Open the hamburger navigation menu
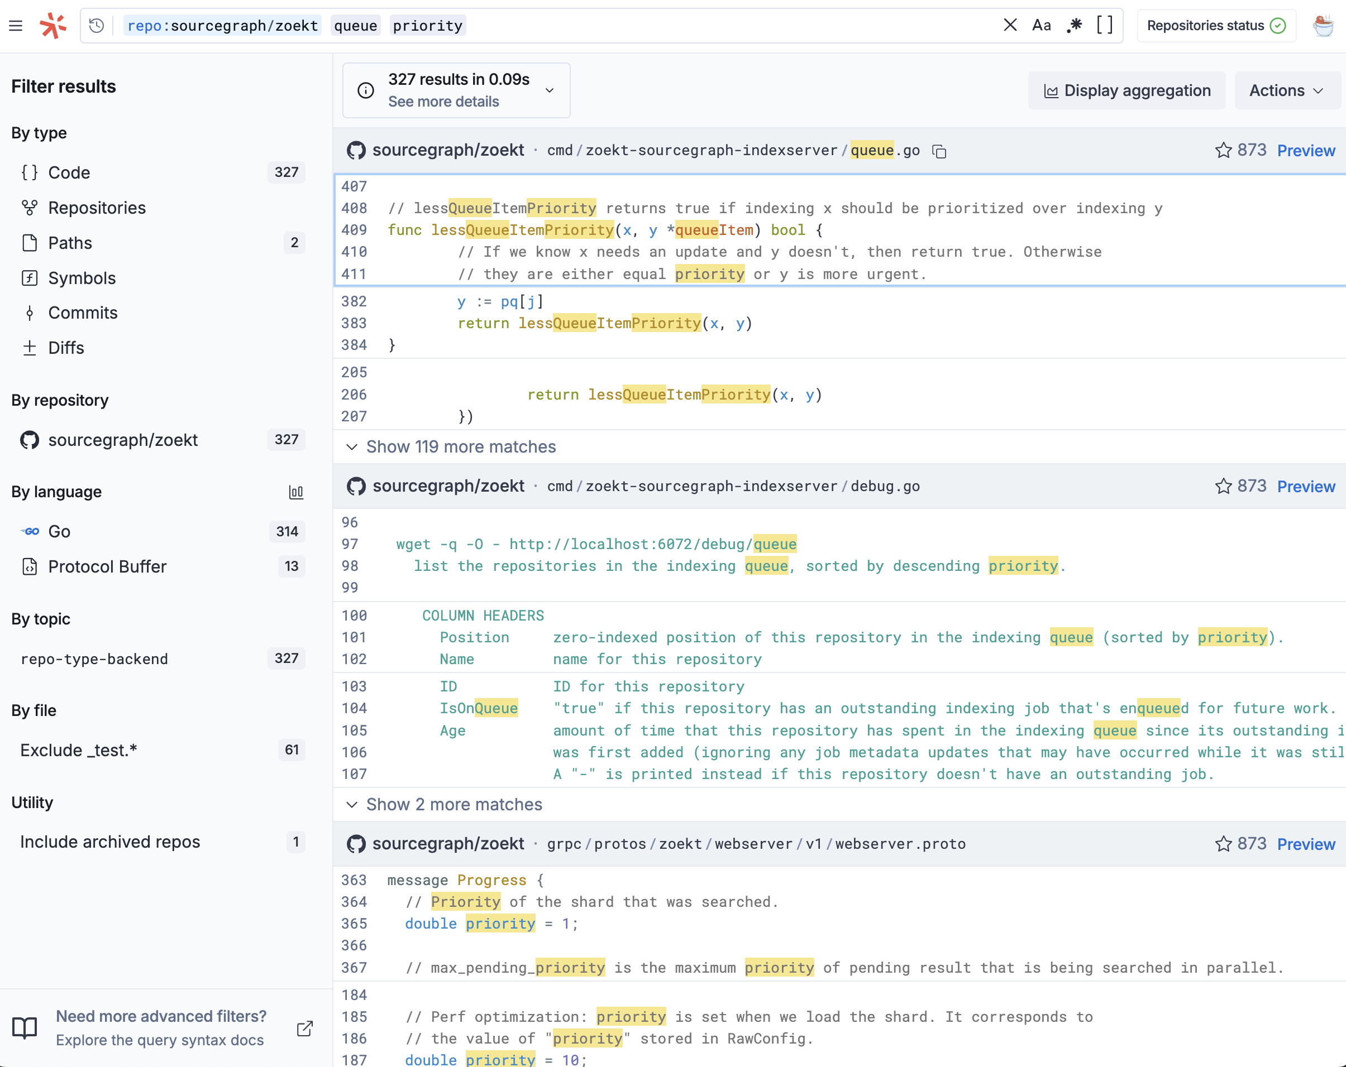The height and width of the screenshot is (1067, 1346). click(16, 26)
